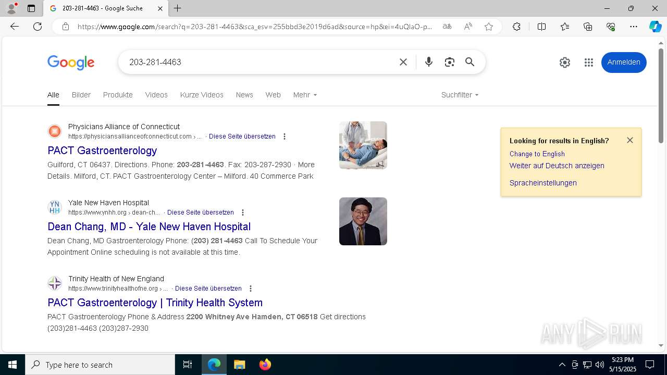Activate Read aloud icon in address bar

468,27
